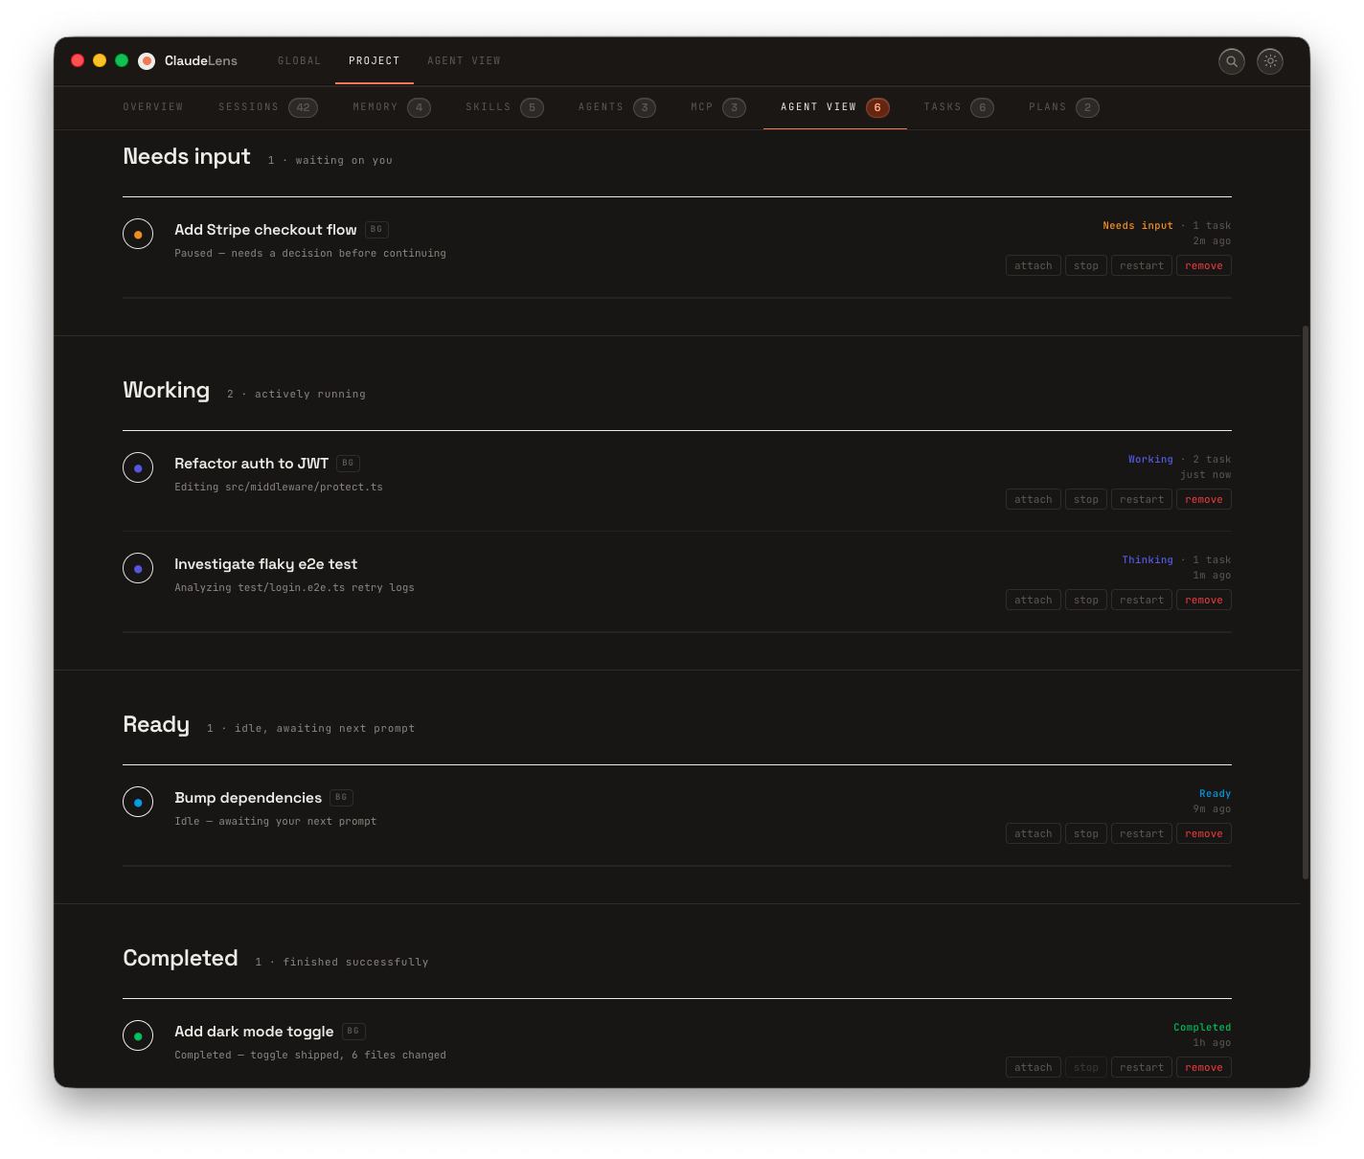Attach to the Add Stripe checkout flow agent
Image resolution: width=1364 pixels, height=1159 pixels.
pos(1034,266)
